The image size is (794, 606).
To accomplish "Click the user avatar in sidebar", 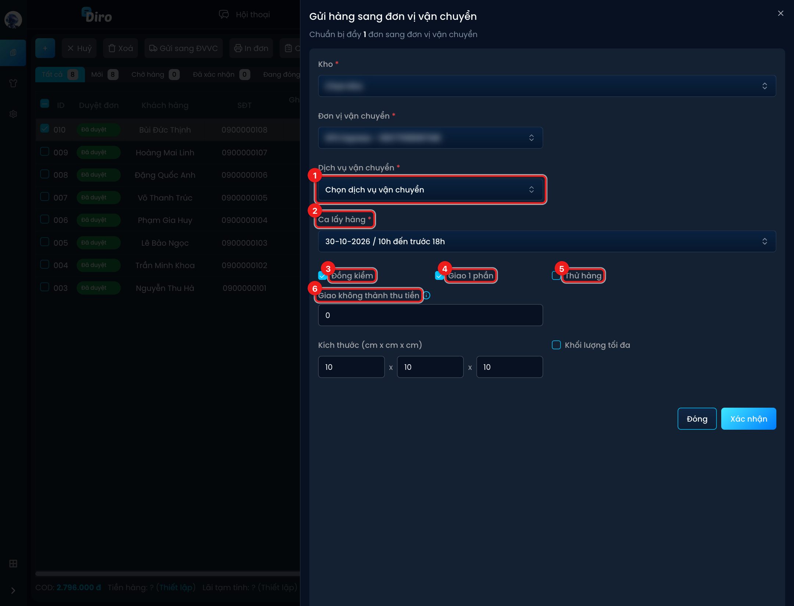I will coord(13,19).
